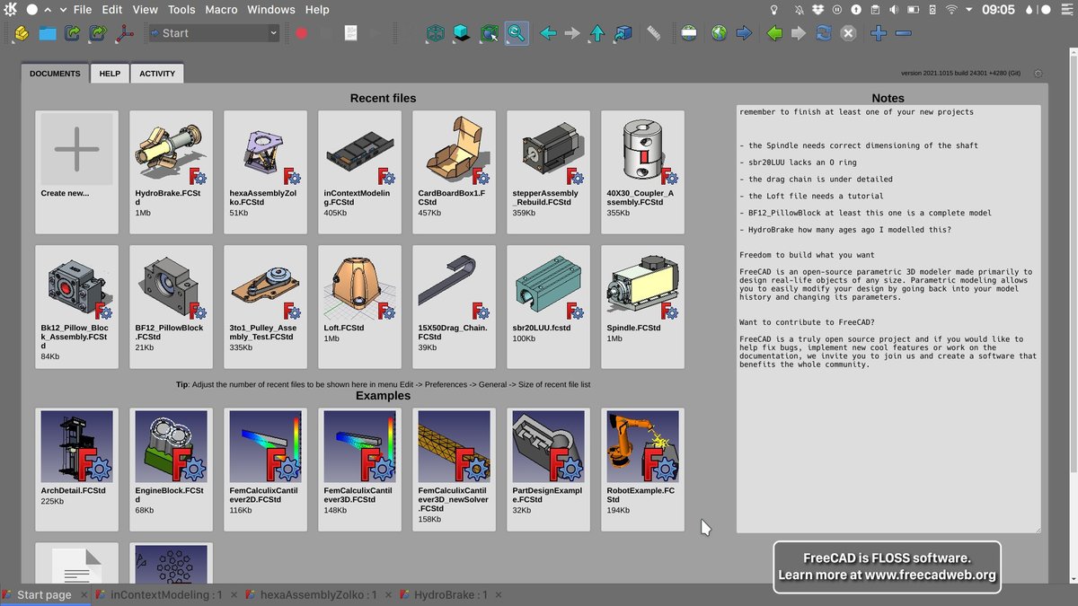This screenshot has height=606, width=1078.
Task: Click the green back arrow icon
Action: (x=774, y=33)
